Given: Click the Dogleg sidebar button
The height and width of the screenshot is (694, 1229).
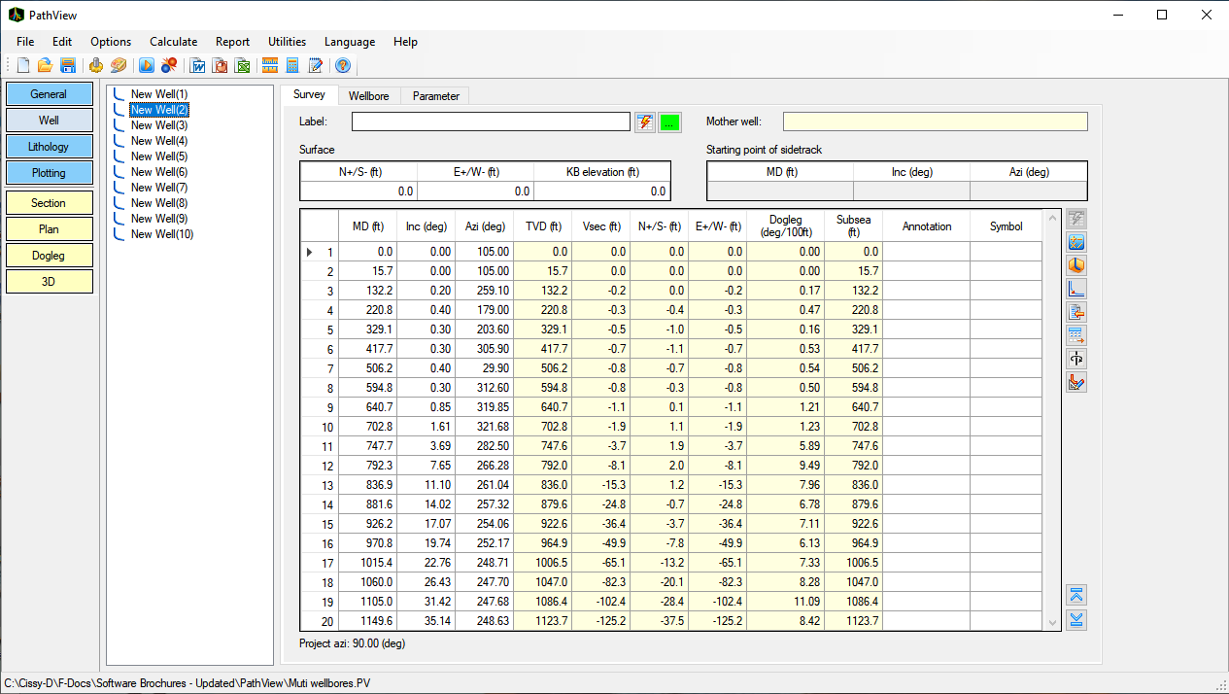Looking at the screenshot, I should pyautogui.click(x=49, y=256).
